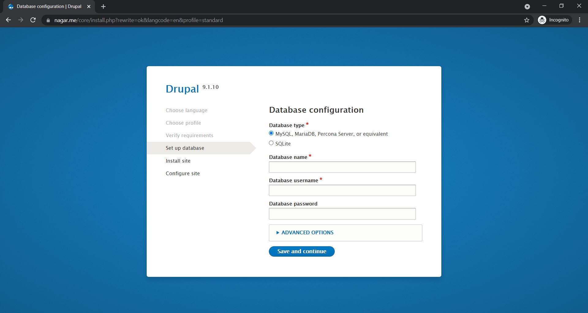Reload the page using the refresh icon
588x313 pixels.
[33, 20]
